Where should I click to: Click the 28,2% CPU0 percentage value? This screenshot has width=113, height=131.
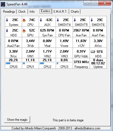pos(13,60)
